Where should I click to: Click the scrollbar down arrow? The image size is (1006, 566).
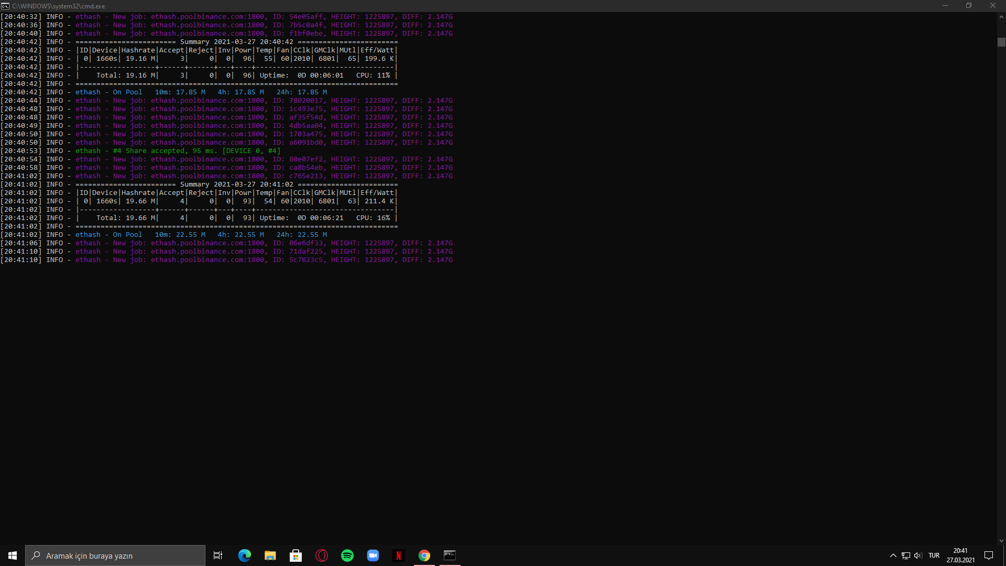(x=1001, y=541)
